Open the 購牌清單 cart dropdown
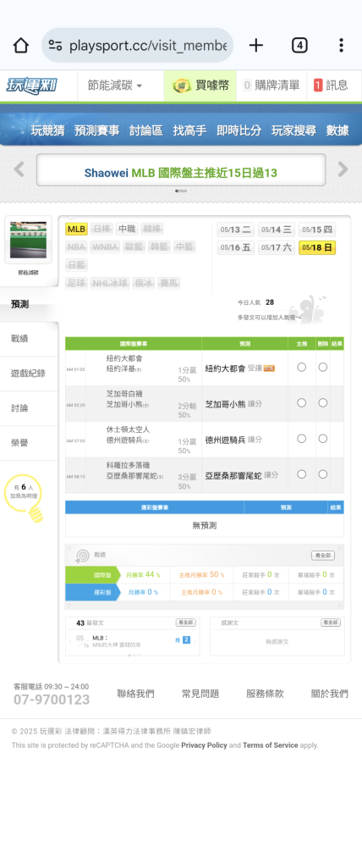 pyautogui.click(x=271, y=86)
